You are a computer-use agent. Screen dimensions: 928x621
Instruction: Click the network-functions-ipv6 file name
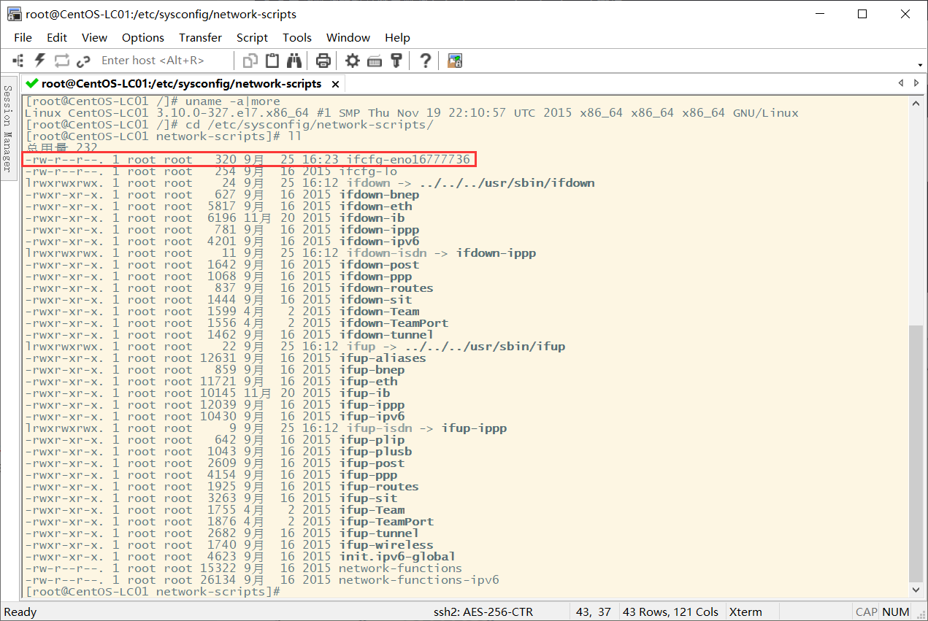(x=419, y=580)
